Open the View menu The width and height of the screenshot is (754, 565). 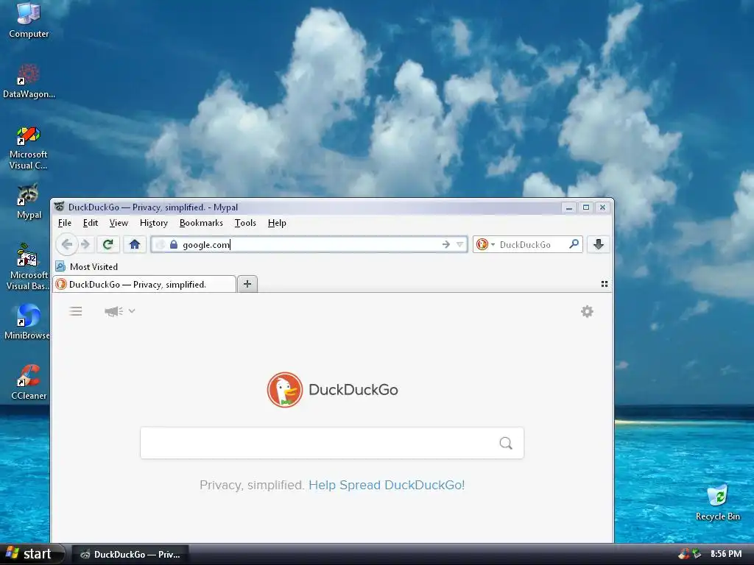(119, 223)
